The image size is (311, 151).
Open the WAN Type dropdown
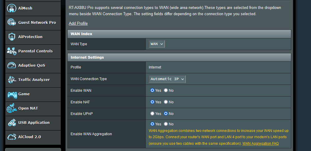[157, 44]
